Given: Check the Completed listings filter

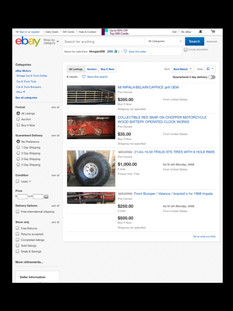Looking at the screenshot, I should [17, 240].
